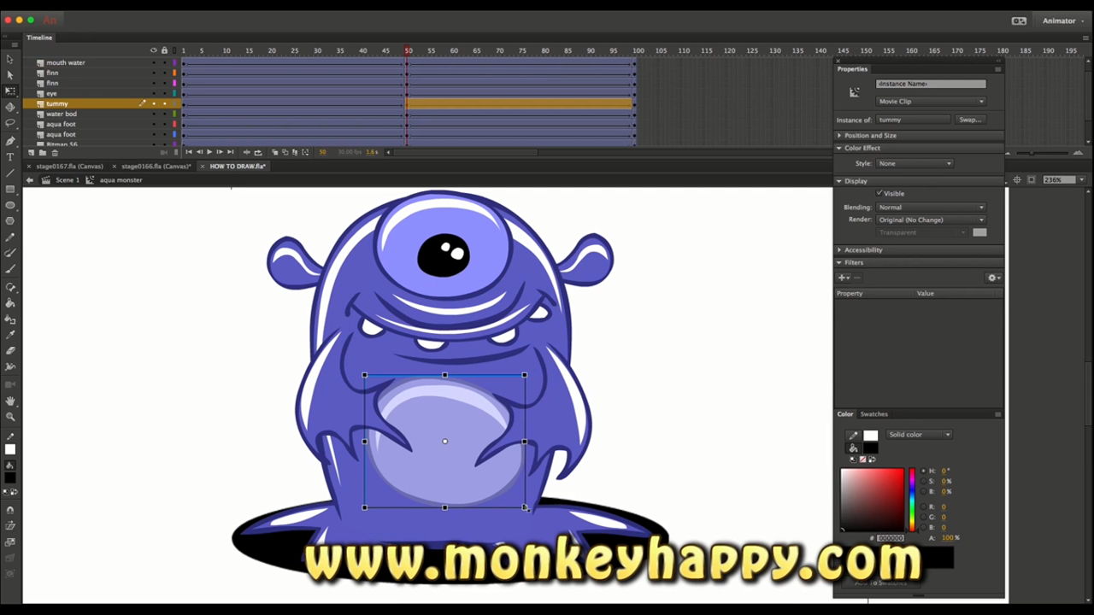Viewport: 1094px width, 615px height.
Task: Click the Center Stage icon
Action: pos(1017,179)
